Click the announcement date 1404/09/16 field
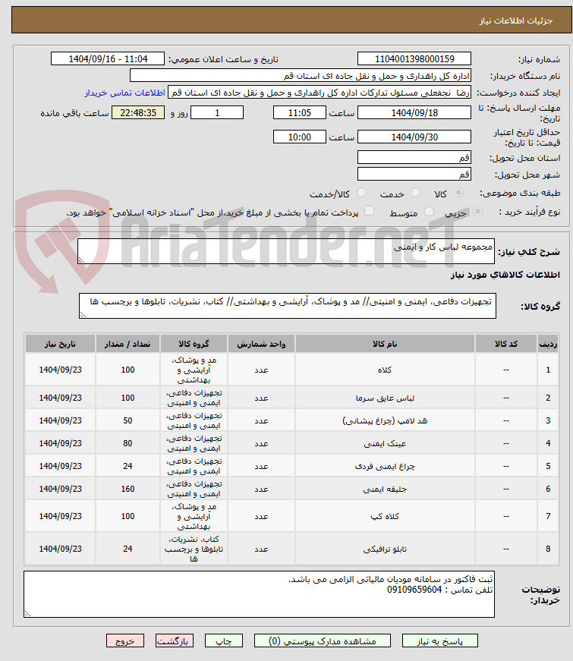573x661 pixels. pos(108,59)
